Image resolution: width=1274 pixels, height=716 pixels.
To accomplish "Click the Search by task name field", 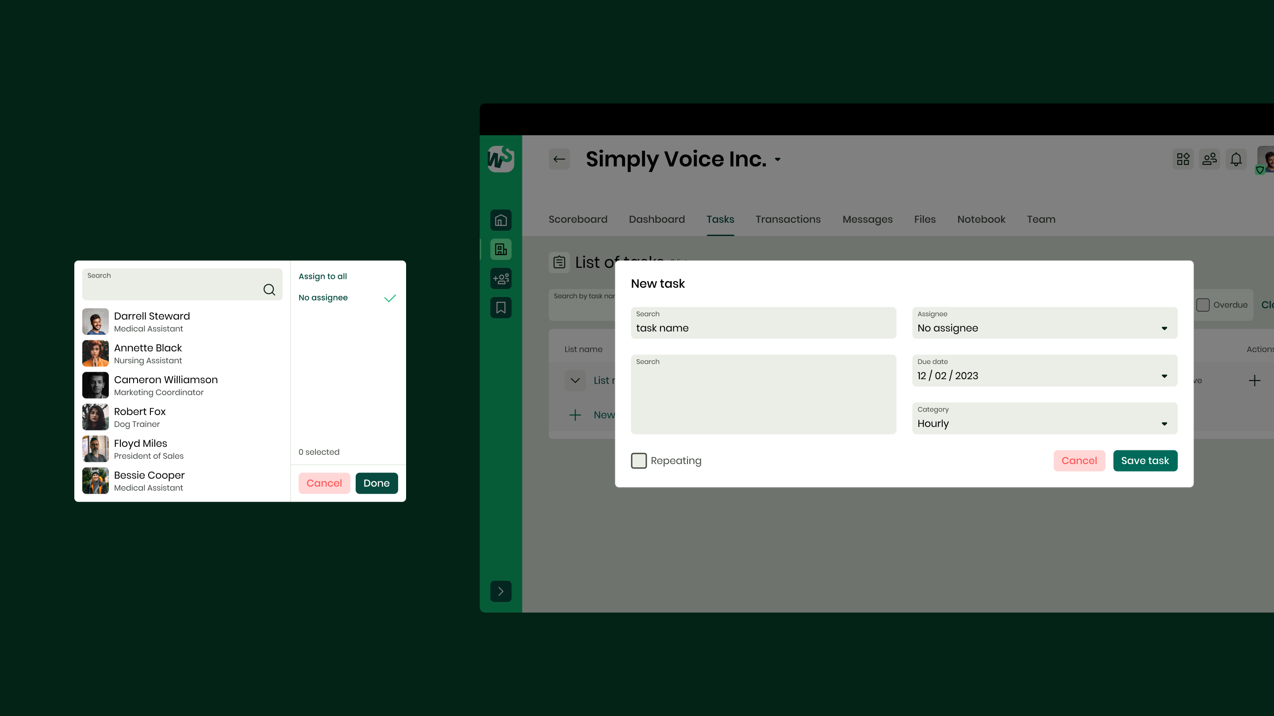I will pos(582,305).
